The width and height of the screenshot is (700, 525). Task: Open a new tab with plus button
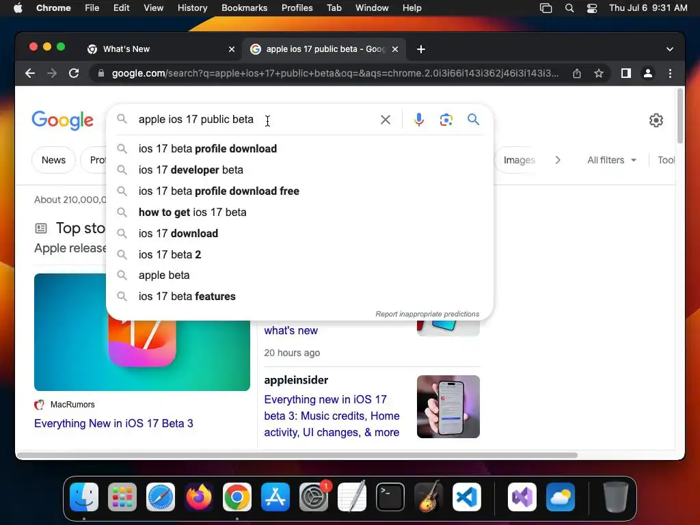[421, 49]
